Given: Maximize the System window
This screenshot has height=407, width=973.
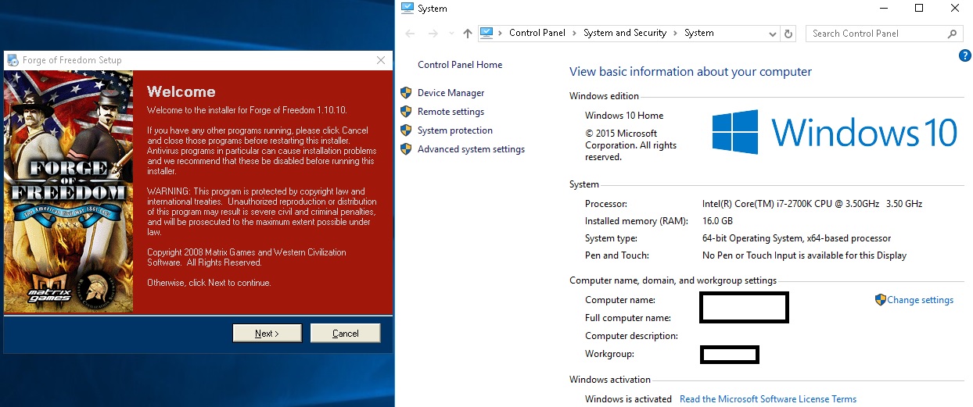Looking at the screenshot, I should click(919, 9).
